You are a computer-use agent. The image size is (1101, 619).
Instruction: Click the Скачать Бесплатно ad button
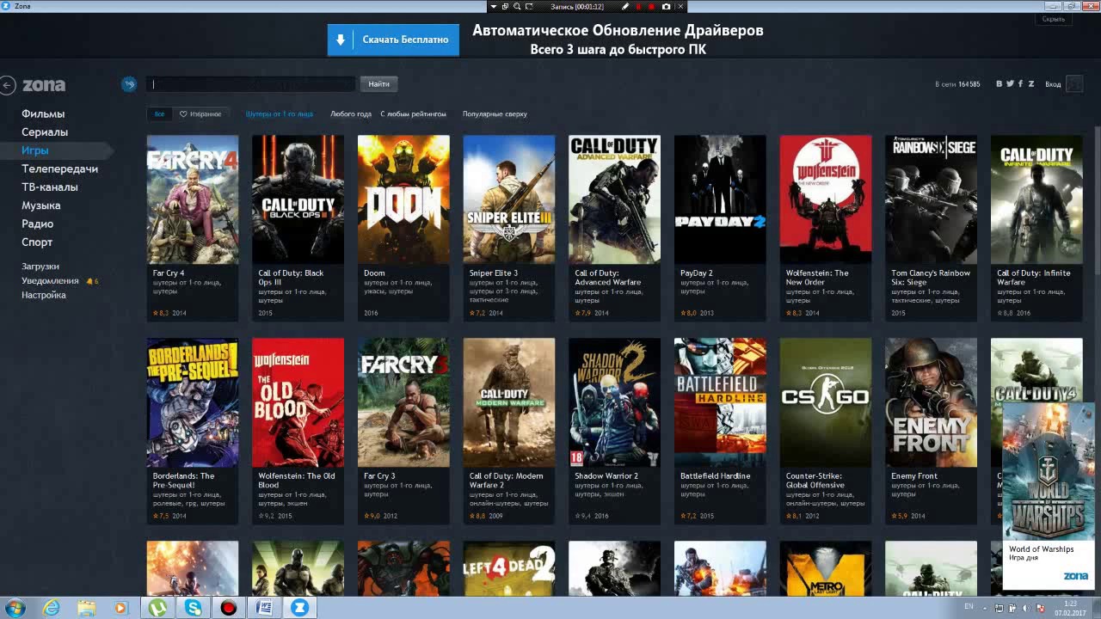393,40
